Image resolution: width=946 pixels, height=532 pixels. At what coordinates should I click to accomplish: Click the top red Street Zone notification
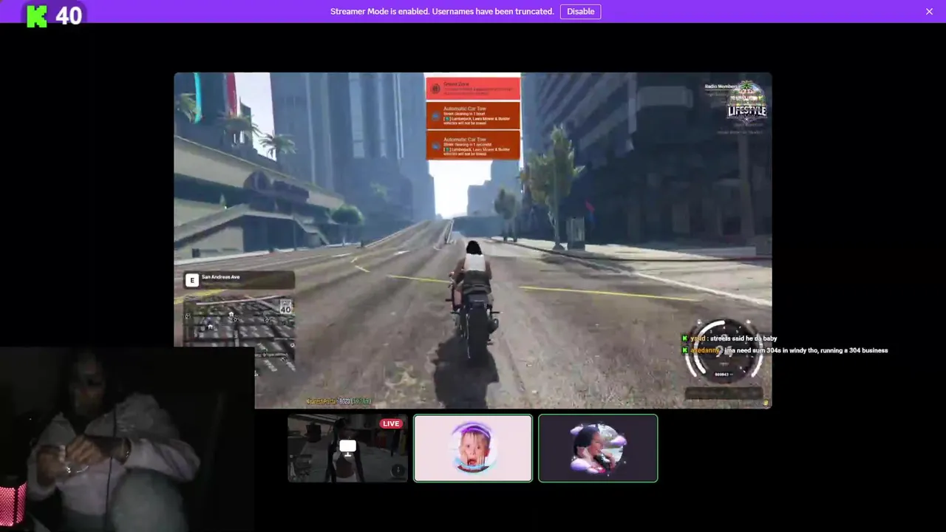click(x=473, y=89)
